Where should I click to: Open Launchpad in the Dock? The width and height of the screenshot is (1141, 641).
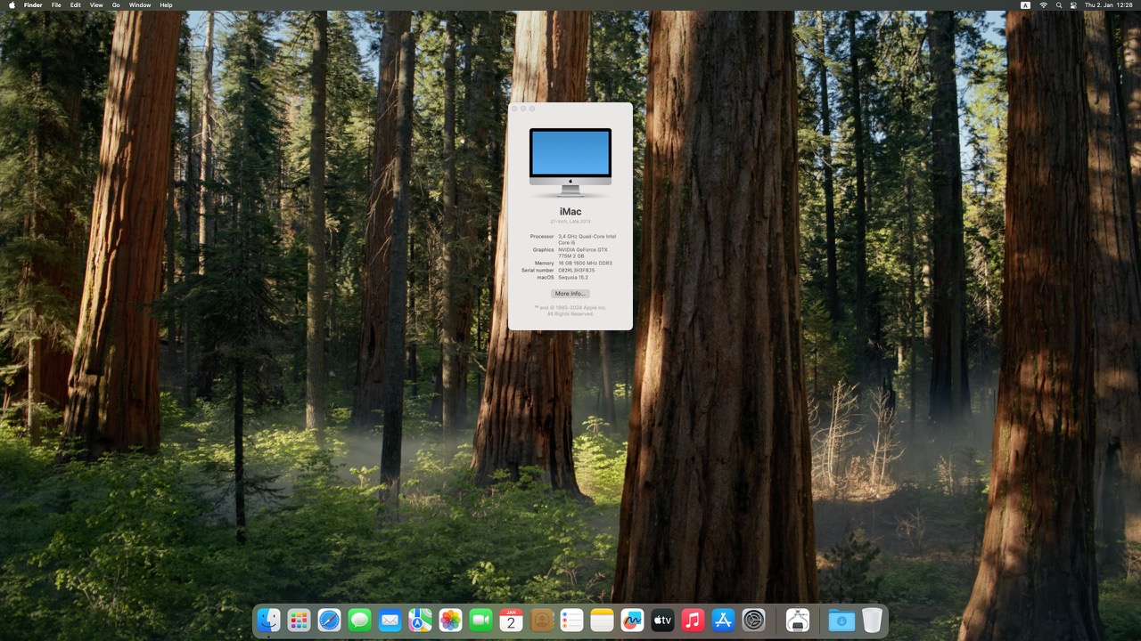pos(300,621)
